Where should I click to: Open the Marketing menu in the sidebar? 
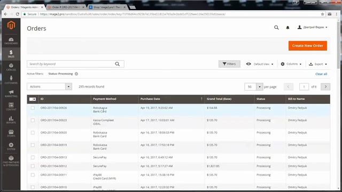click(11, 94)
